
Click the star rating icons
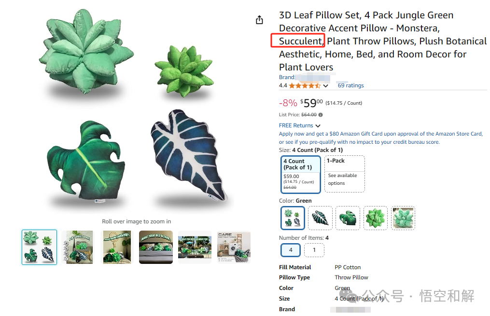305,85
